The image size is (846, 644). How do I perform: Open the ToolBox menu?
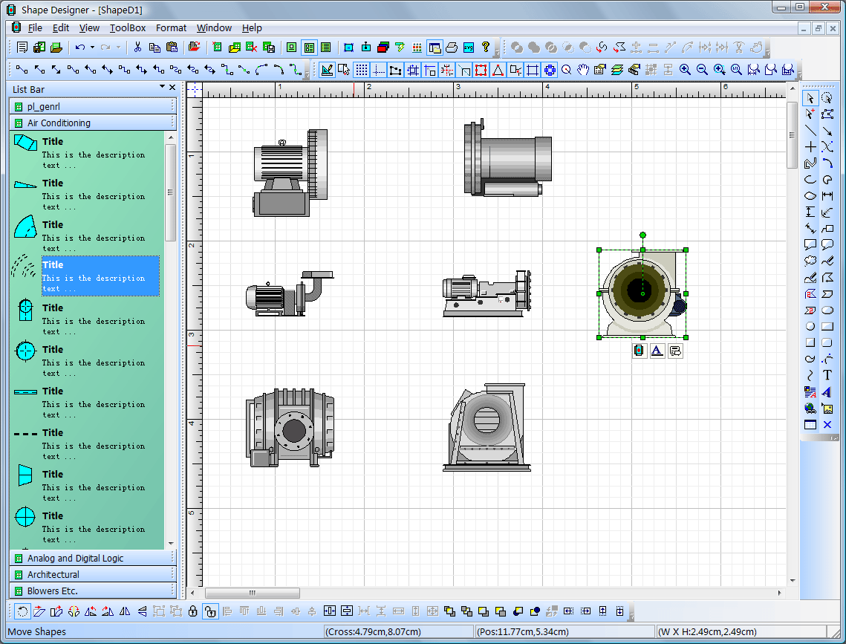click(x=128, y=28)
